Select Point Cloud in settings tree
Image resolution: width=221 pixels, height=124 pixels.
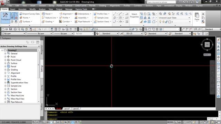coord(16,60)
